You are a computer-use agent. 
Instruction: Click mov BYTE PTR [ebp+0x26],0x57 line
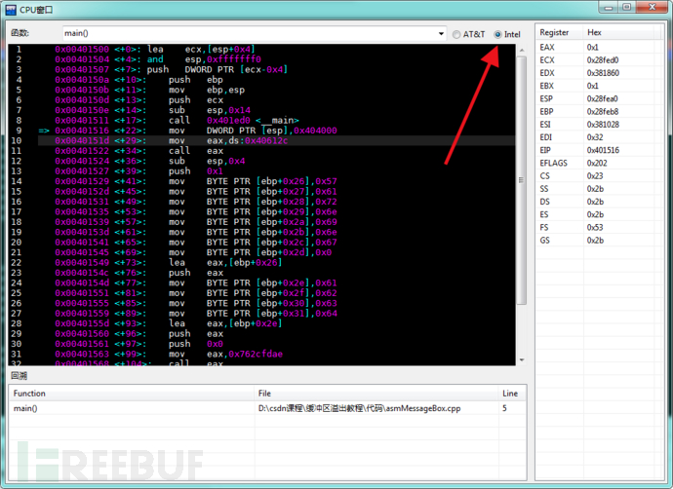point(277,181)
